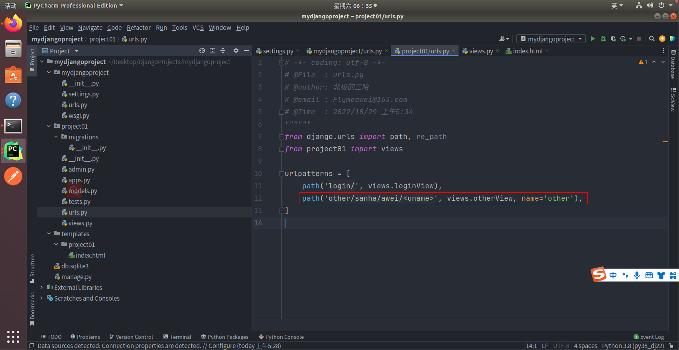Image resolution: width=679 pixels, height=350 pixels.
Task: Open Project view selector dropdown
Action: (x=60, y=51)
